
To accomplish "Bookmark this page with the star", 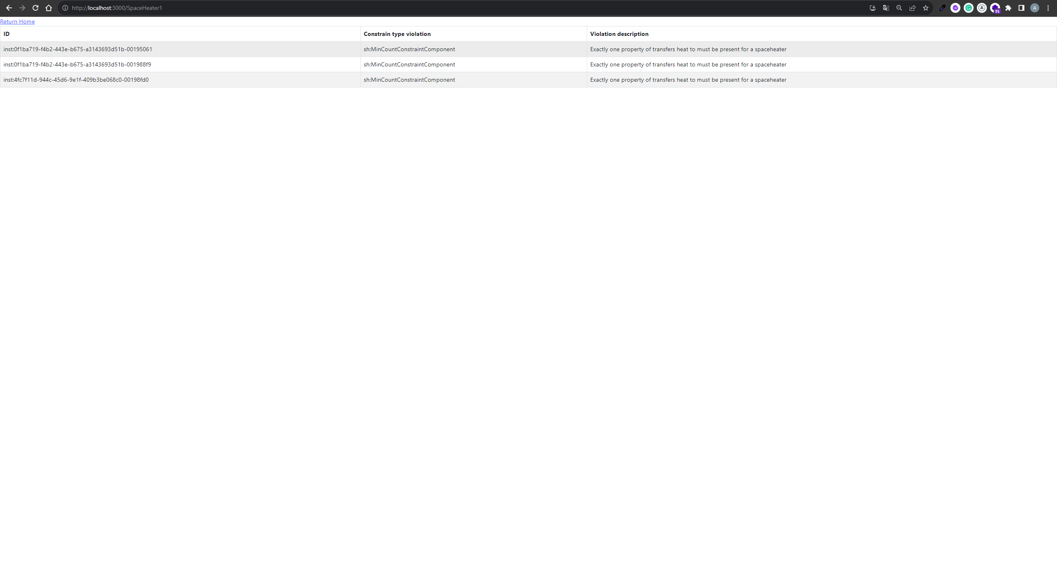I will click(x=925, y=8).
